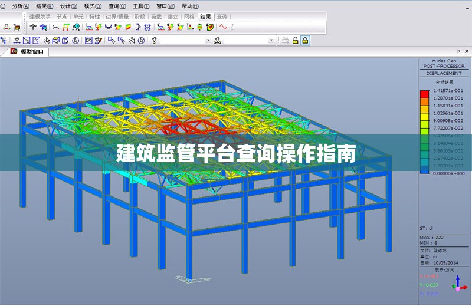Image resolution: width=472 pixels, height=306 pixels.
Task: Click the 建模助手 tab button
Action: (x=40, y=17)
